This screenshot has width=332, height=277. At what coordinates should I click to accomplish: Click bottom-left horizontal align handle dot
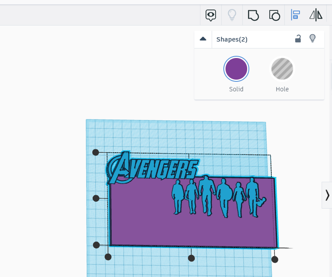pyautogui.click(x=108, y=257)
